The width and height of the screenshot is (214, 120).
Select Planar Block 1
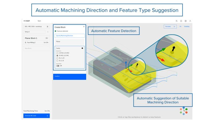coord(31,38)
